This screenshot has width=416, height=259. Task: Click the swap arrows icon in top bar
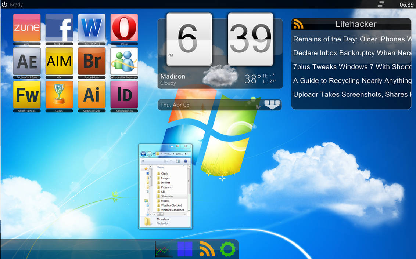[x=381, y=4]
